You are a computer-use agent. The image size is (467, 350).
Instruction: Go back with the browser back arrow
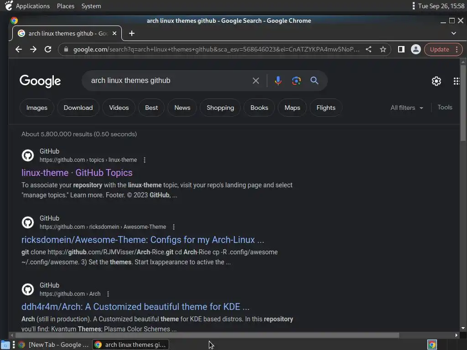(18, 49)
